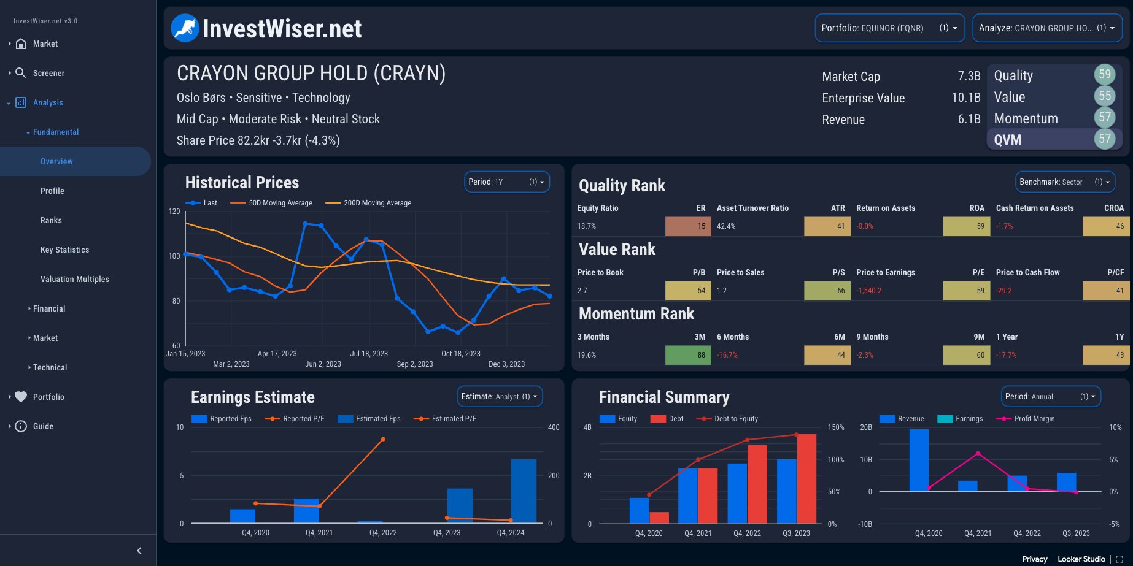
Task: Change the Historical Prices Period dropdown
Action: pos(506,182)
